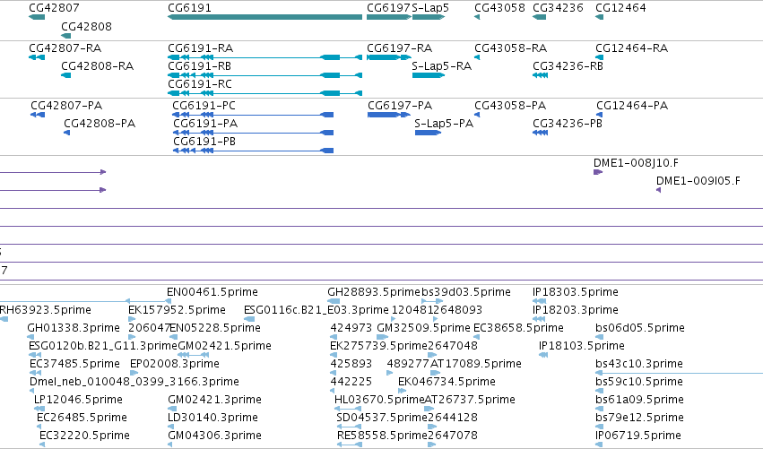Click the bs39d03.5prime EST label
Screen dimensions: 763x449
(466, 292)
